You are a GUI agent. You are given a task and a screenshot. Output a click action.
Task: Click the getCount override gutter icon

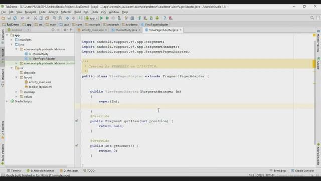(77, 145)
